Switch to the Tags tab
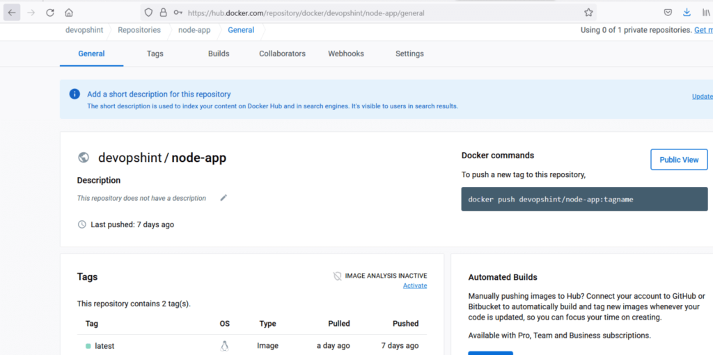 point(155,53)
